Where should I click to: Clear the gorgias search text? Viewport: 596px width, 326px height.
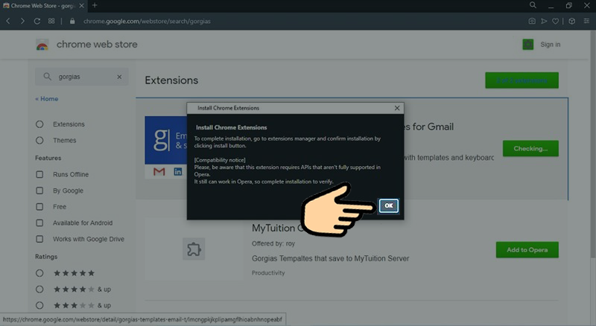pos(119,77)
